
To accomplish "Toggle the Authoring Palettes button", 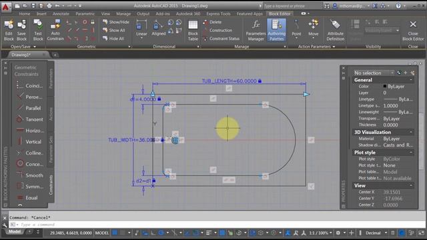I will pyautogui.click(x=276, y=31).
